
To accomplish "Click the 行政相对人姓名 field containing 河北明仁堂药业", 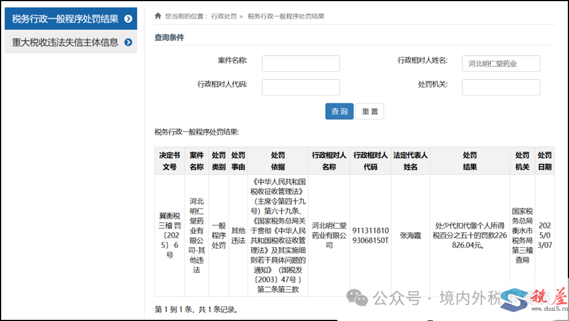I will [x=501, y=64].
